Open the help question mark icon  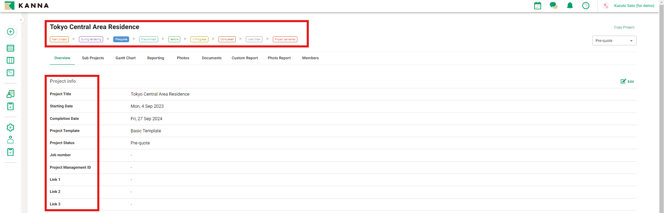pos(586,6)
